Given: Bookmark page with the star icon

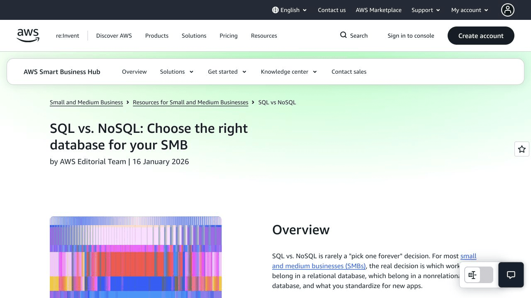Looking at the screenshot, I should (x=522, y=149).
